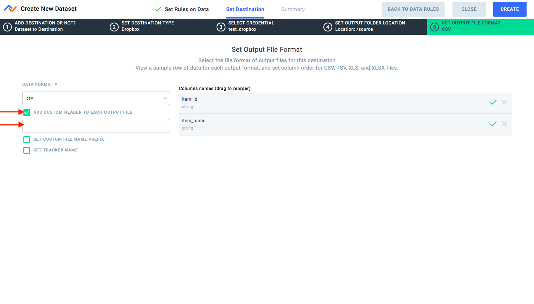Screen dimensions: 534x304
Task: Focus the custom header text field
Action: point(96,126)
